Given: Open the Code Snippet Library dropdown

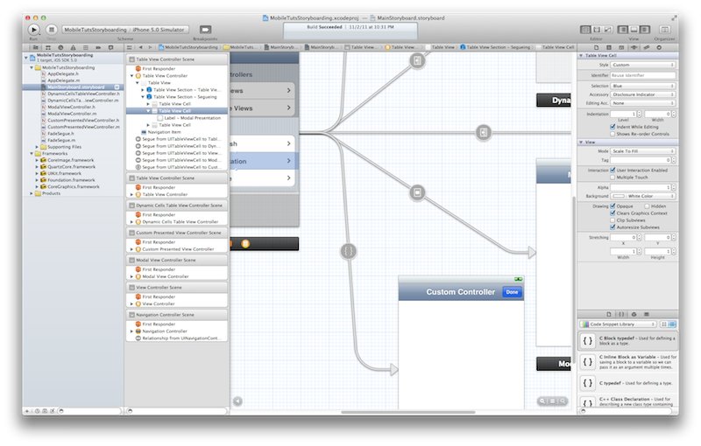Looking at the screenshot, I should pos(618,324).
